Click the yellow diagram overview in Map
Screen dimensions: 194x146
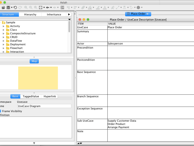coord(38,78)
